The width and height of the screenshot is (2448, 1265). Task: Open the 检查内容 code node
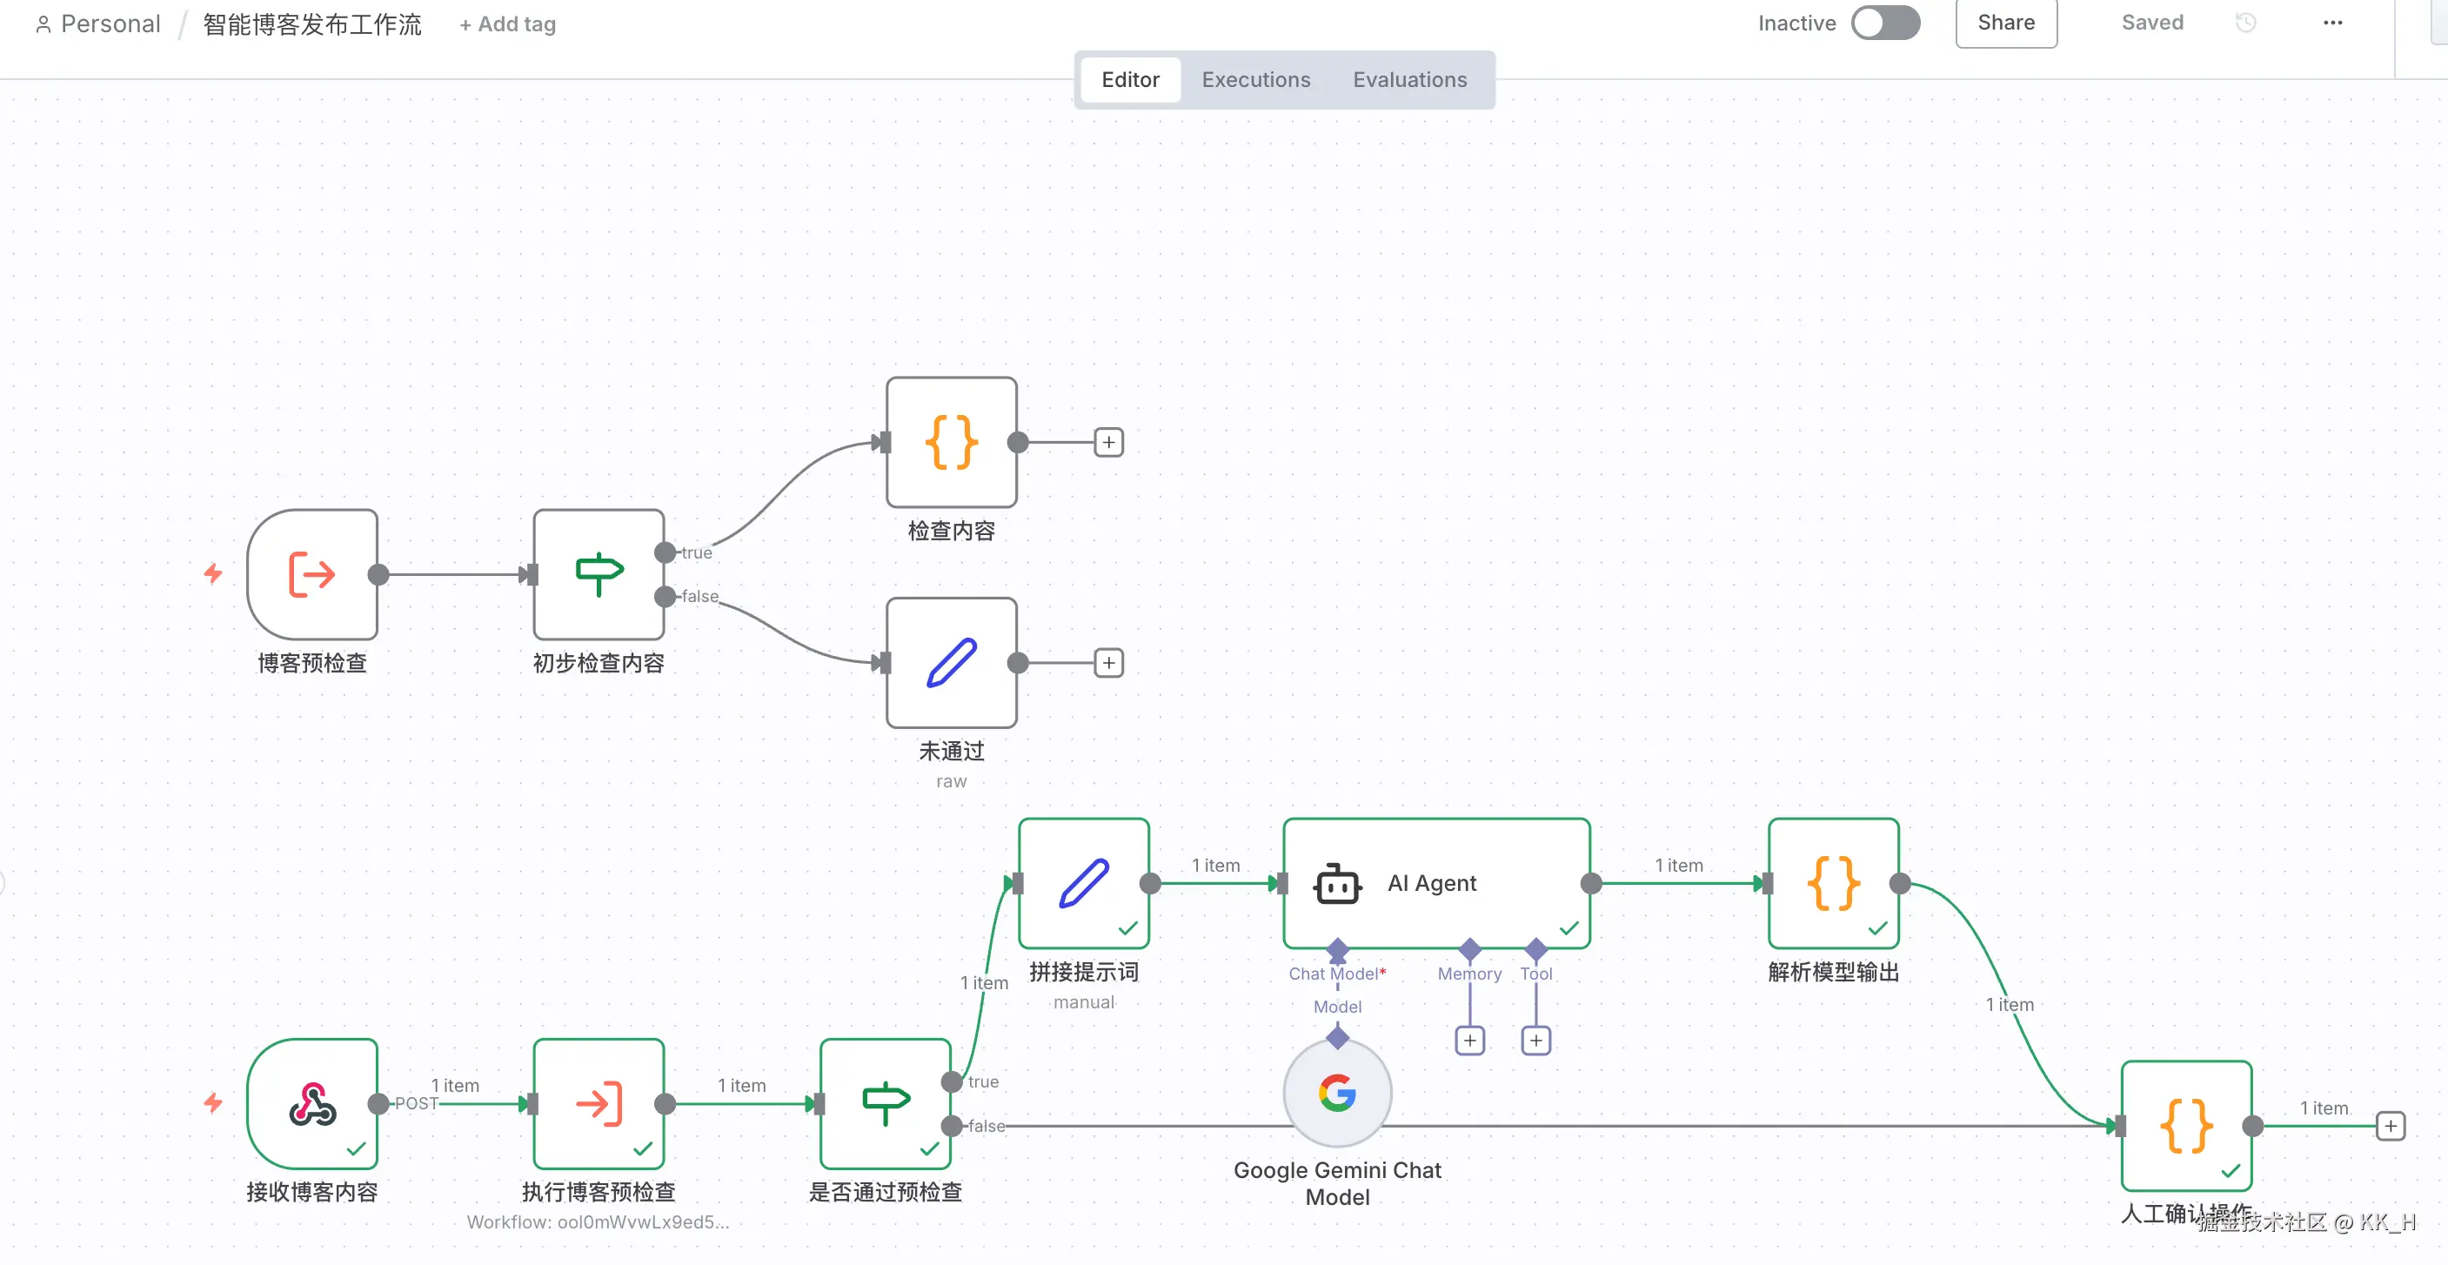click(951, 442)
